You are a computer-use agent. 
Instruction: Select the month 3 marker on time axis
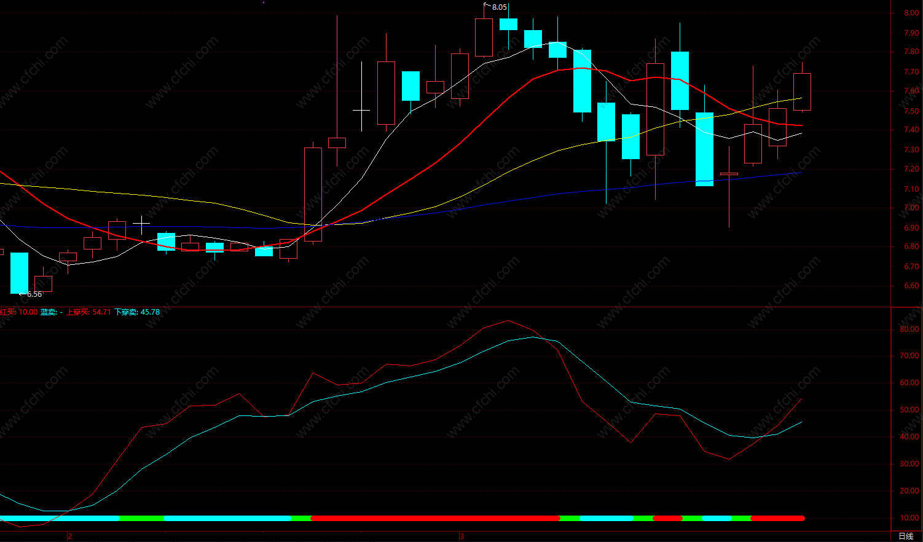tap(462, 536)
